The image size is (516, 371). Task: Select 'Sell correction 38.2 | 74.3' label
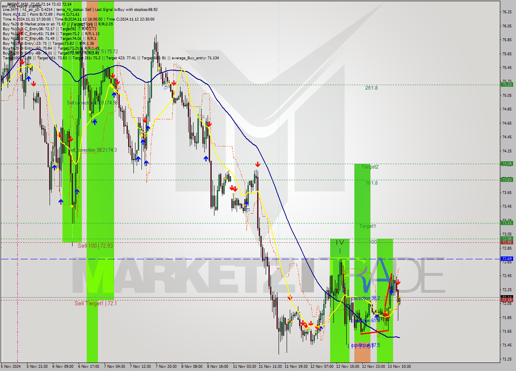92,150
